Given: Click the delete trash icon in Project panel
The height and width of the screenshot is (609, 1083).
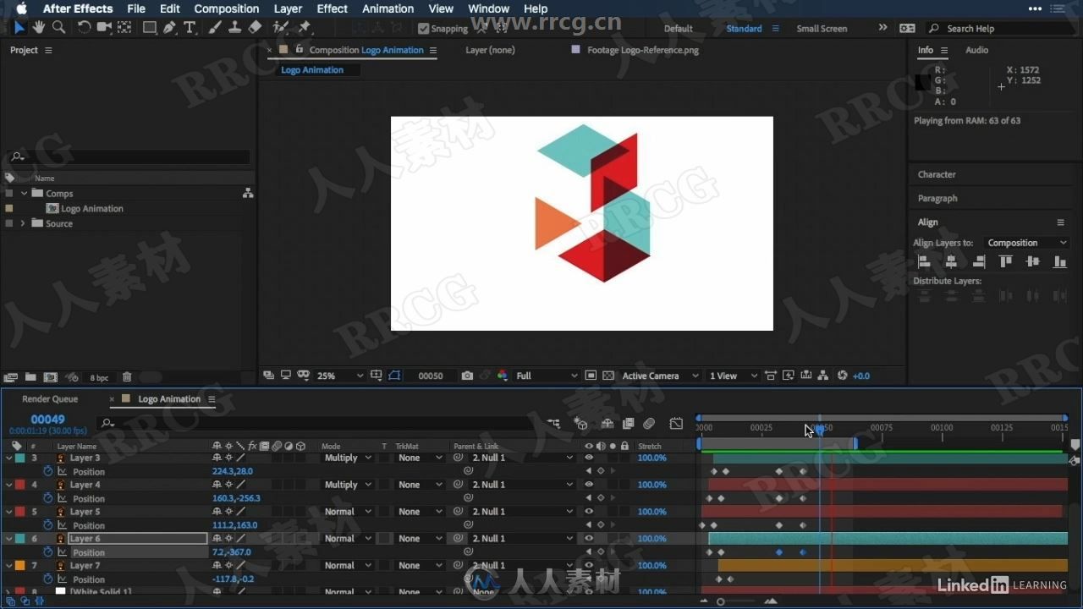Looking at the screenshot, I should point(127,377).
